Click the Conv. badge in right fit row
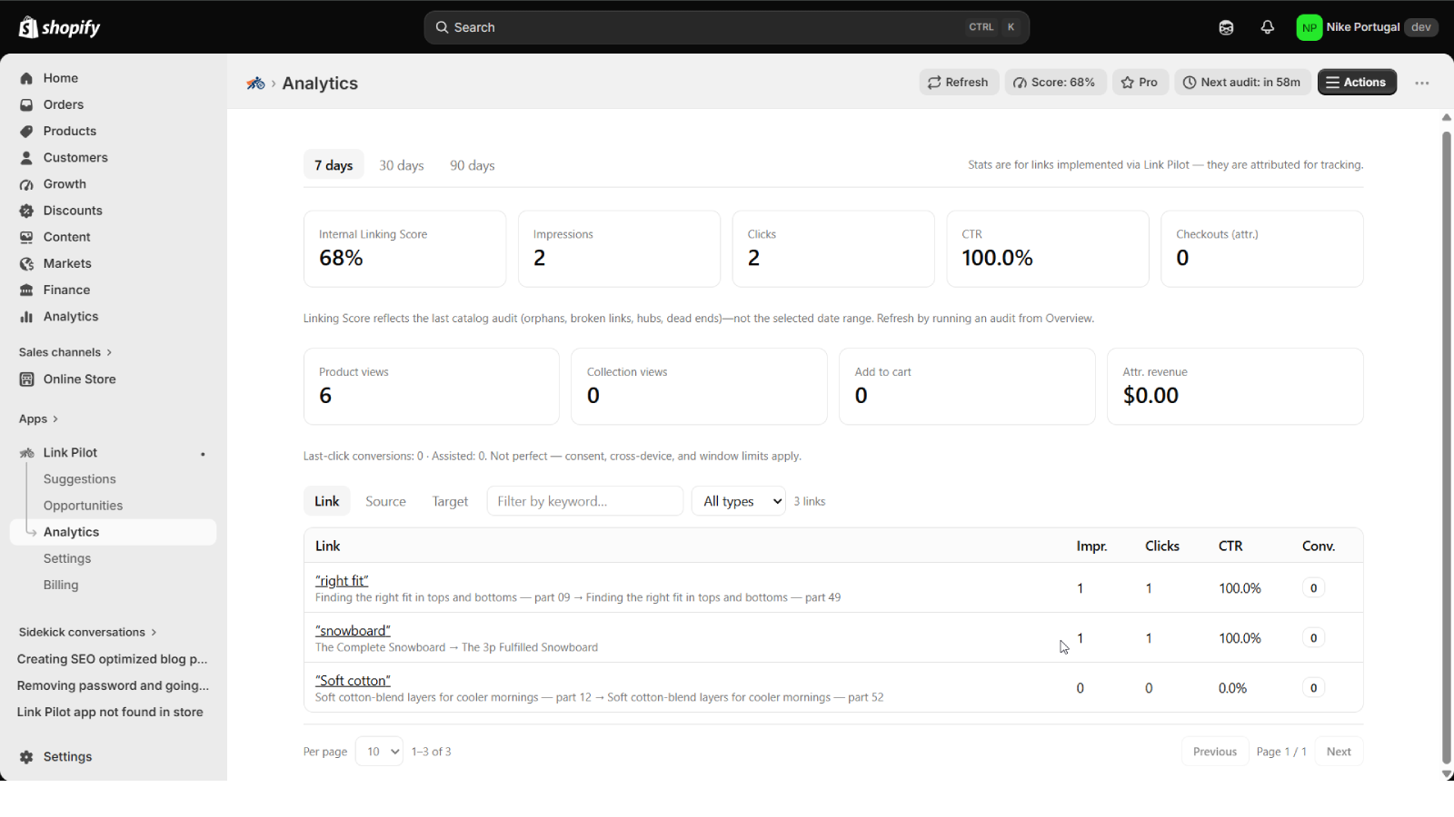The image size is (1454, 817). [1313, 588]
